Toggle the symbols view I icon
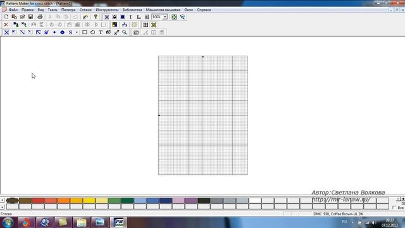 click(131, 17)
